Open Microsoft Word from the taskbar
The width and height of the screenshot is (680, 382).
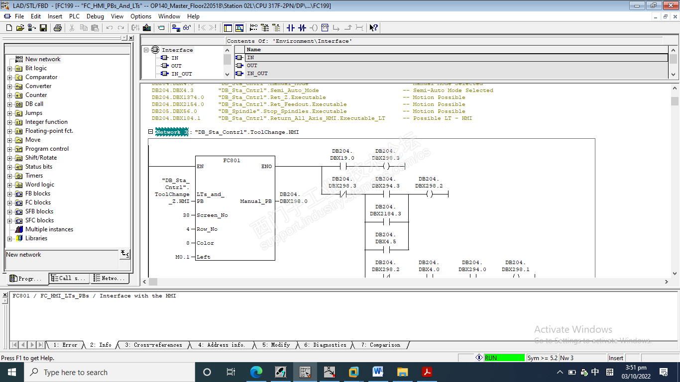377,372
